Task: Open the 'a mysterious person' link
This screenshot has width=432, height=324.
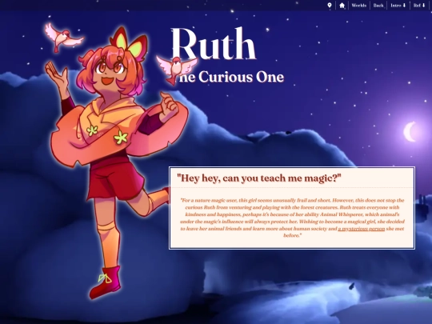Action: pos(361,229)
